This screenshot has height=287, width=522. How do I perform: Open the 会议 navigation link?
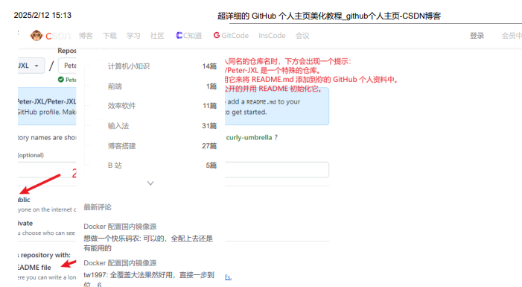tap(302, 36)
